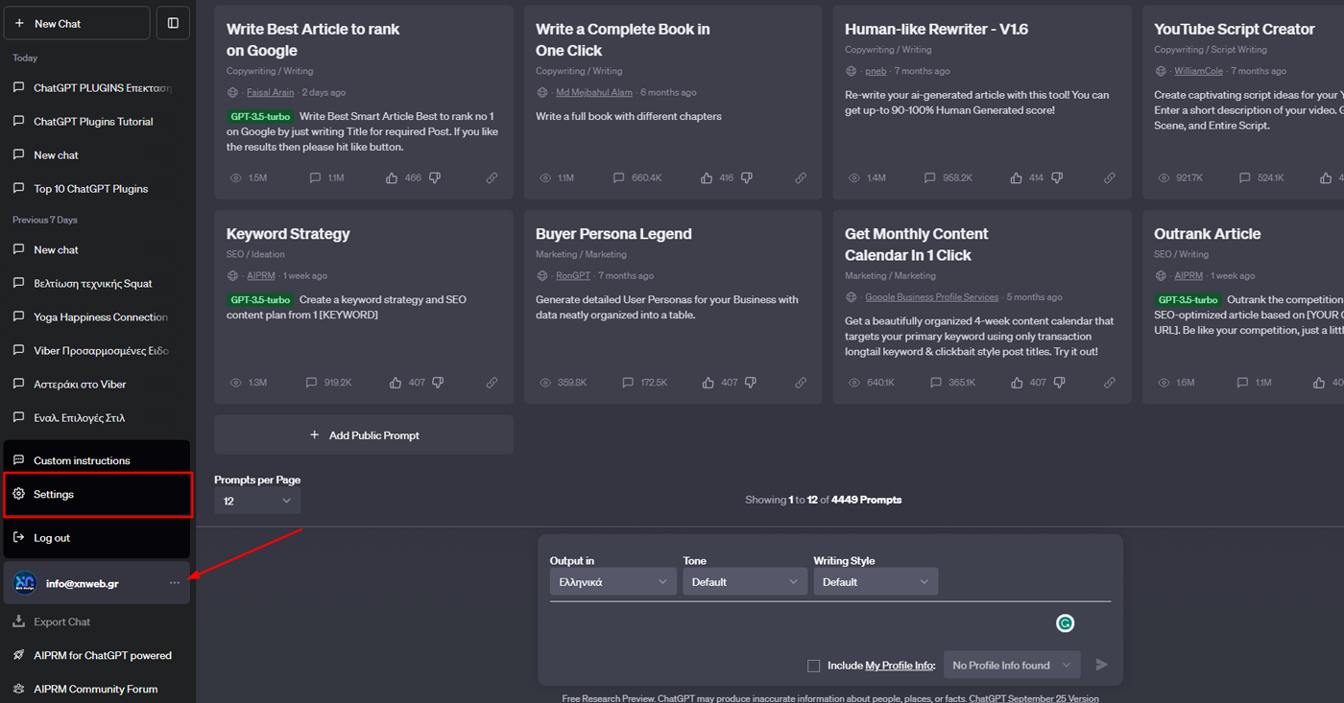The width and height of the screenshot is (1344, 703).
Task: Copy link icon on Get Monthly Content Calendar card
Action: 1110,383
